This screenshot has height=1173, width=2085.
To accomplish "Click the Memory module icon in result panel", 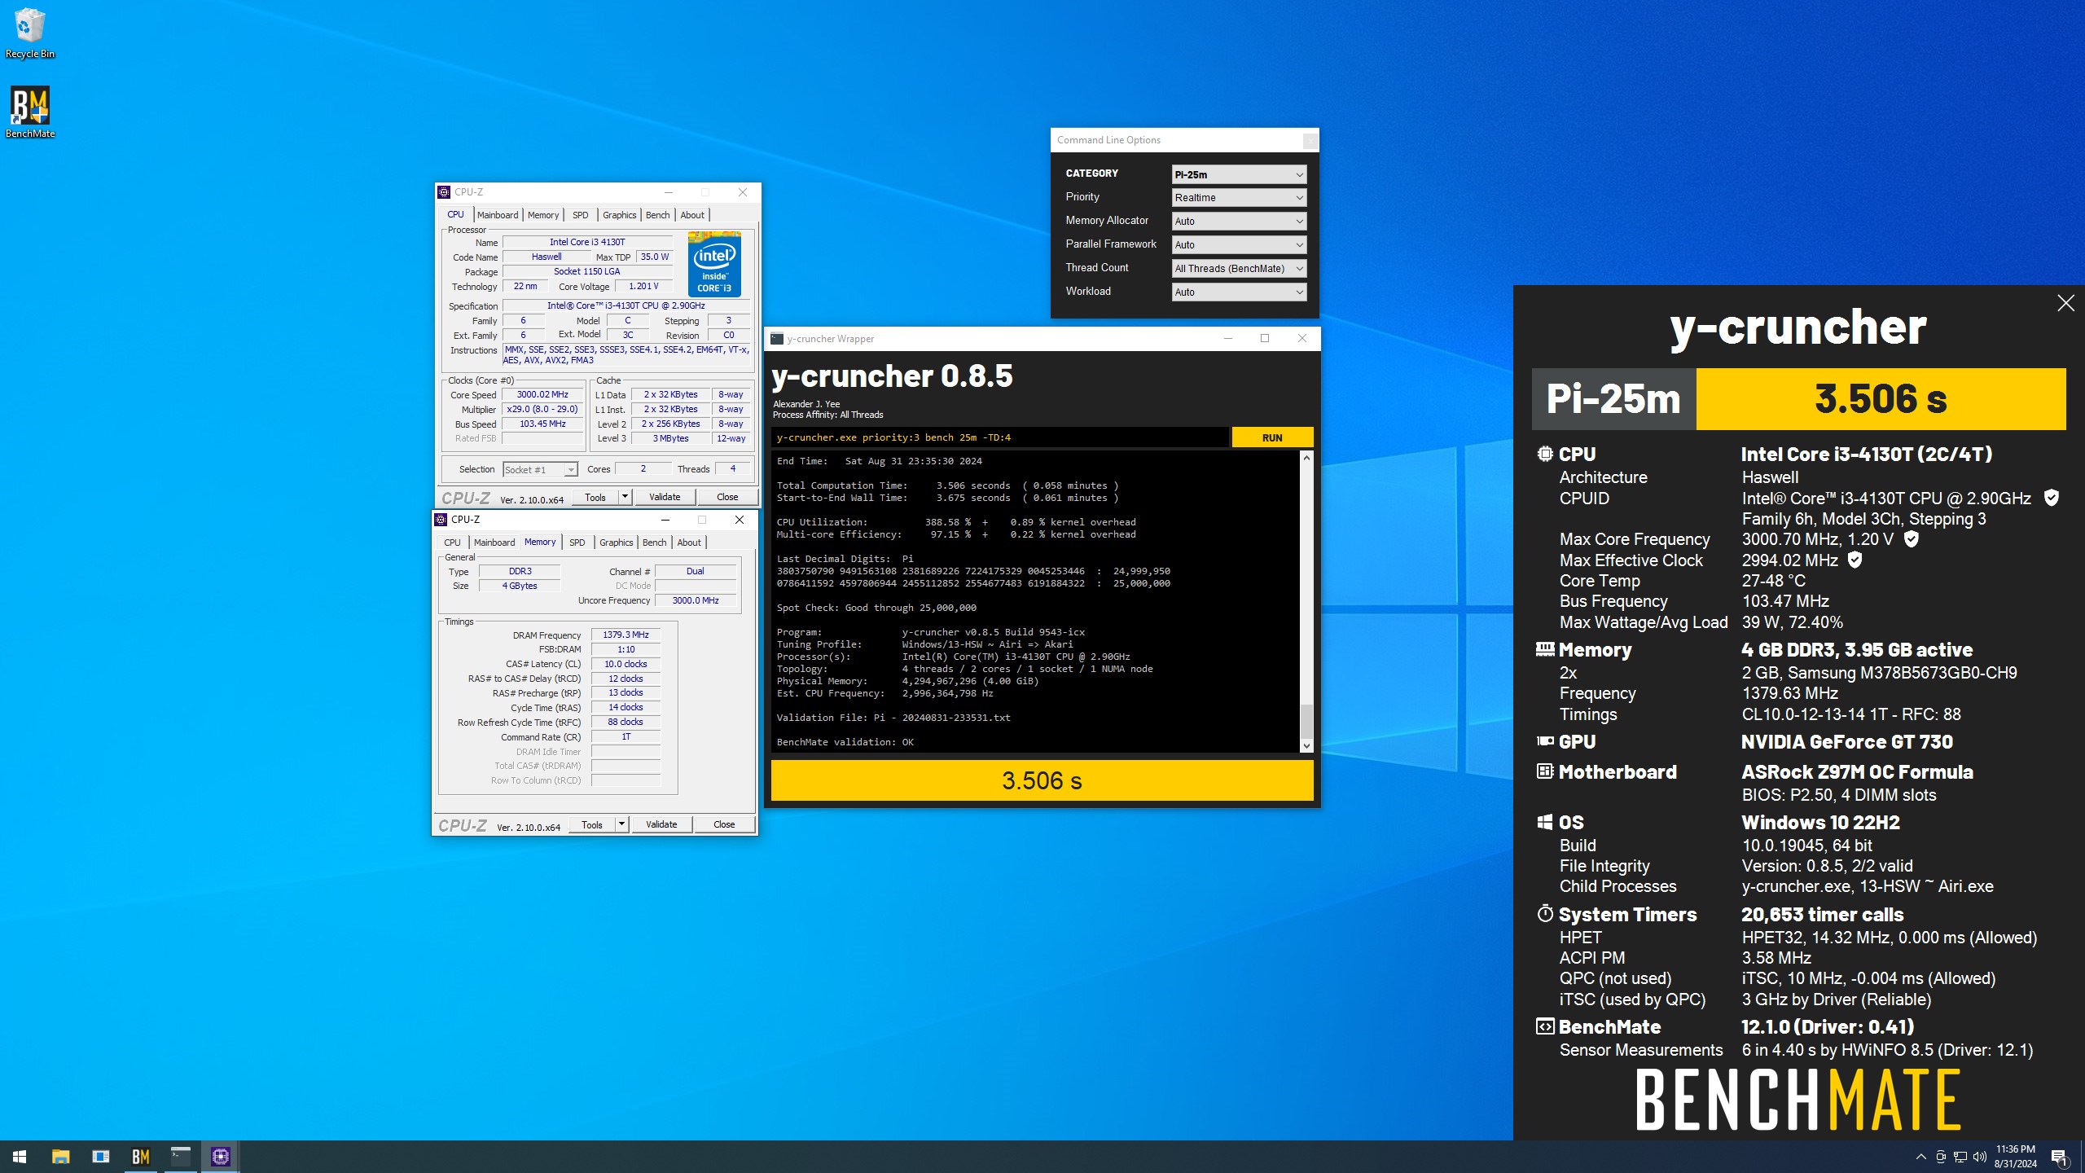I will 1545,649.
